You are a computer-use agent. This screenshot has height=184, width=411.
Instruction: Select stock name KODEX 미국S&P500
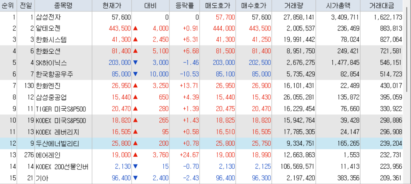[61, 120]
